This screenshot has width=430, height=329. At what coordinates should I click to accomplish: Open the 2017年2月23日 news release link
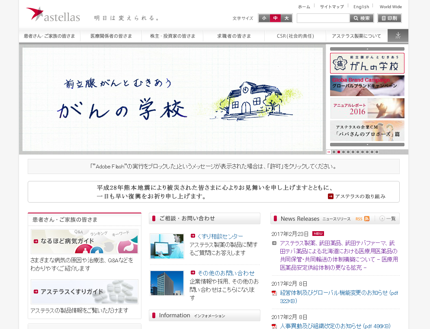tap(339, 255)
